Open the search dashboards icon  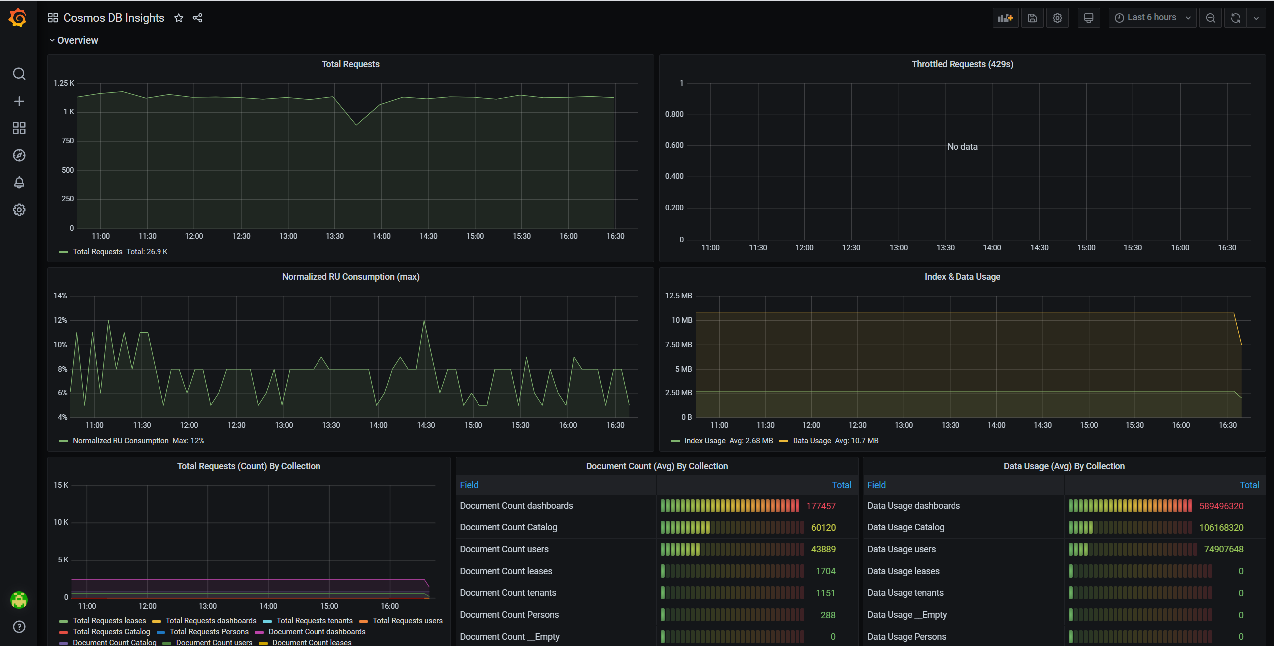[x=19, y=74]
